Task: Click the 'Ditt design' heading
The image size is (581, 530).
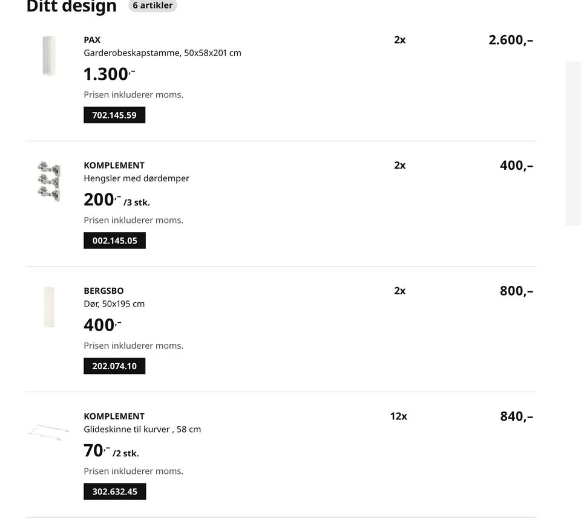Action: click(71, 6)
